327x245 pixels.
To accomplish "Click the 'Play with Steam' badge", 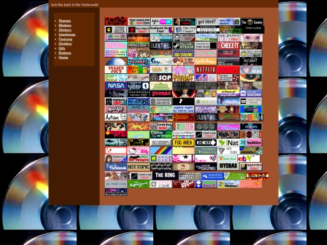I will [183, 45].
